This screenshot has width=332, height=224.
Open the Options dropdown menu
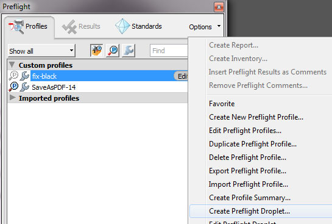(x=205, y=27)
